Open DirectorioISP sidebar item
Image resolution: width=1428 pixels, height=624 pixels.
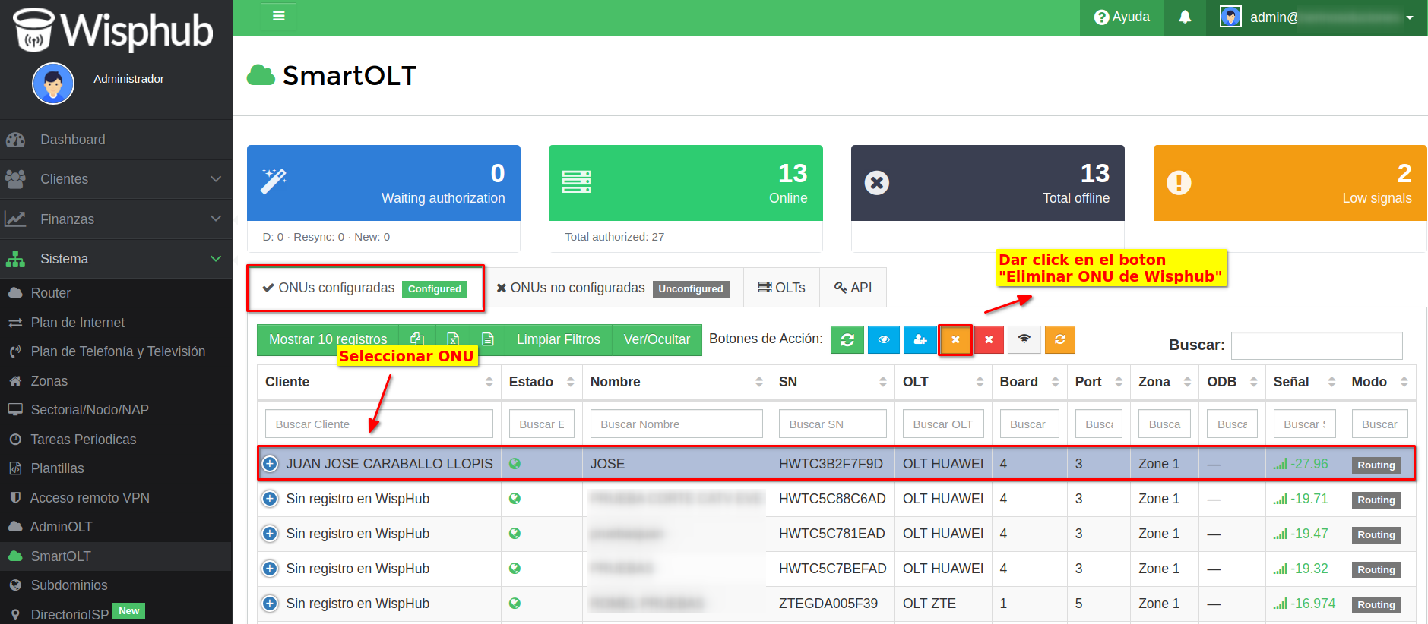[116, 613]
